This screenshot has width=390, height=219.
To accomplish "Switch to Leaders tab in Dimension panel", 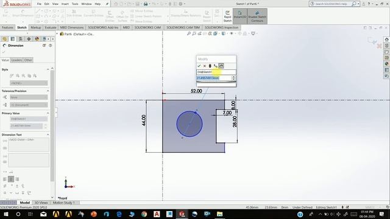I will 16,60.
